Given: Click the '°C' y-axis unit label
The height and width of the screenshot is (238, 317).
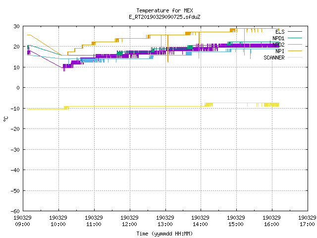Looking at the screenshot, I should [6, 119].
